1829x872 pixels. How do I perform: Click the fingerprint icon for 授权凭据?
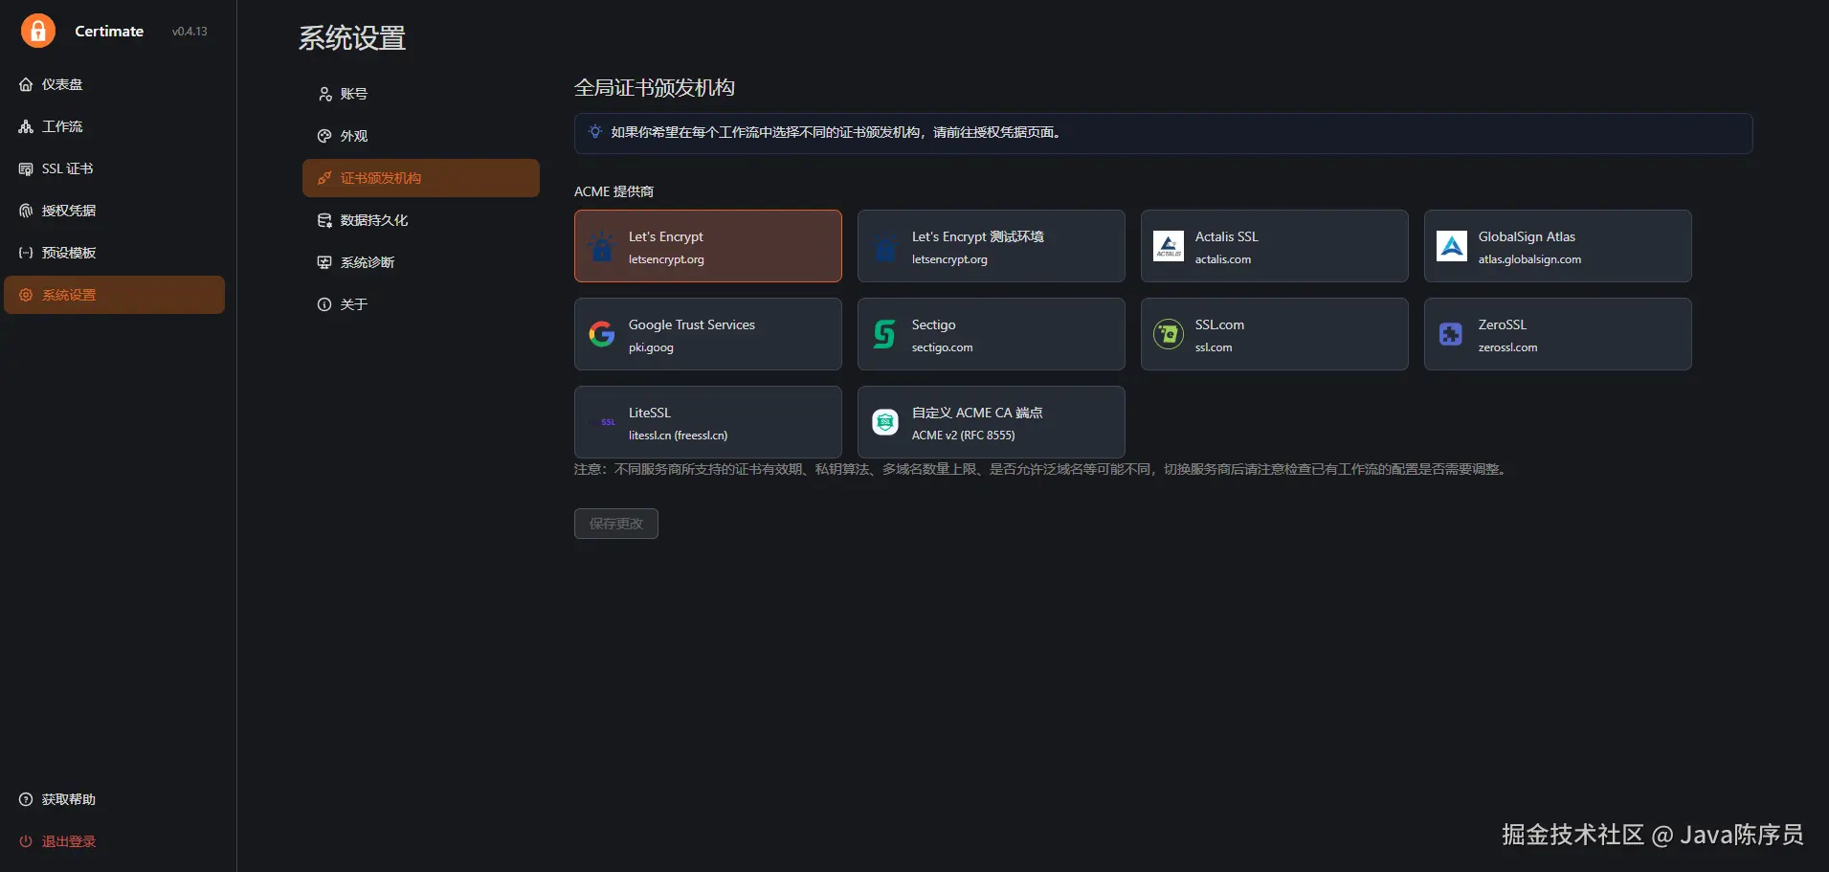[x=26, y=211]
